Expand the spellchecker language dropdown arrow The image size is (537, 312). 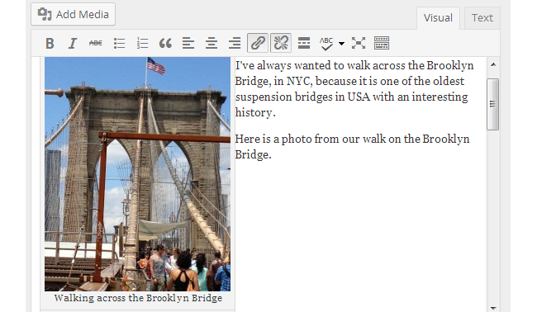[x=341, y=44]
